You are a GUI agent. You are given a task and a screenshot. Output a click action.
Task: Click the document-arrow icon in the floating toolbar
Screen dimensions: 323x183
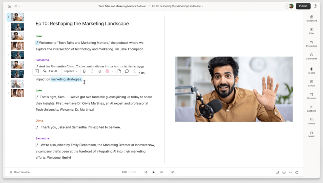[119, 71]
